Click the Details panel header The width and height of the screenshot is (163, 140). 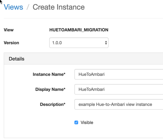pos(83,59)
